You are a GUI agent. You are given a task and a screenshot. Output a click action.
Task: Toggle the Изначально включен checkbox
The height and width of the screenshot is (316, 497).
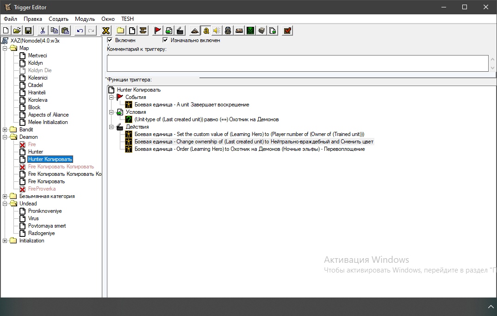[165, 40]
